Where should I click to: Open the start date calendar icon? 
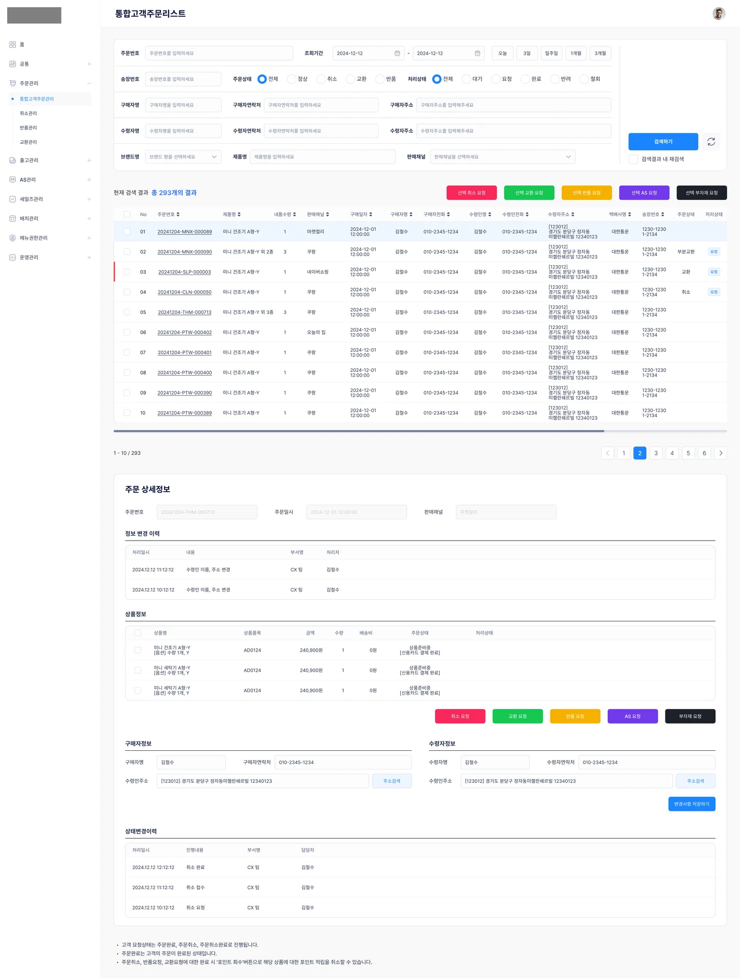point(397,53)
